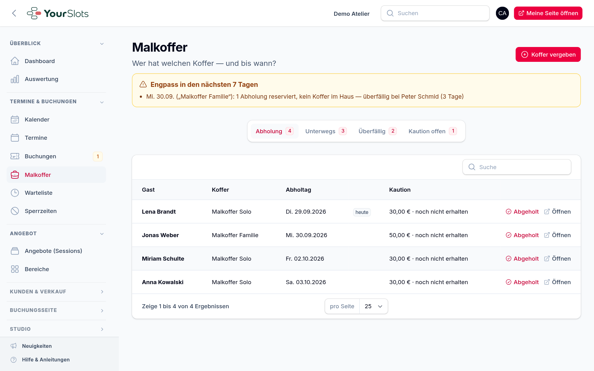Click date Fr. 02.10.2026

click(305, 259)
